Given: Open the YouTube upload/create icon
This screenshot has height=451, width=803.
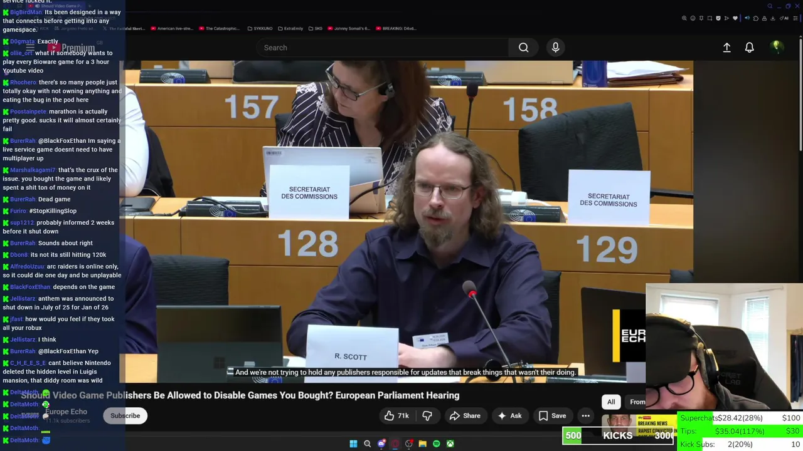Looking at the screenshot, I should pyautogui.click(x=726, y=48).
